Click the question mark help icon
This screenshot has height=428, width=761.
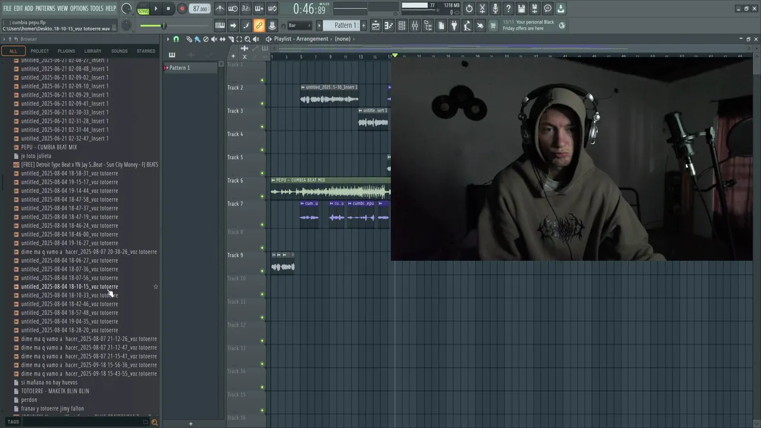click(508, 8)
